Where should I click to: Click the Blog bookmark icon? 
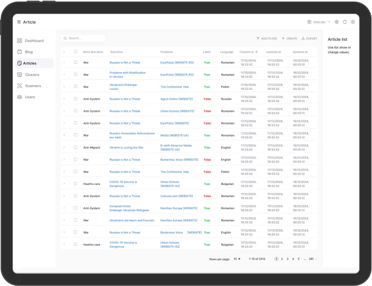19,52
